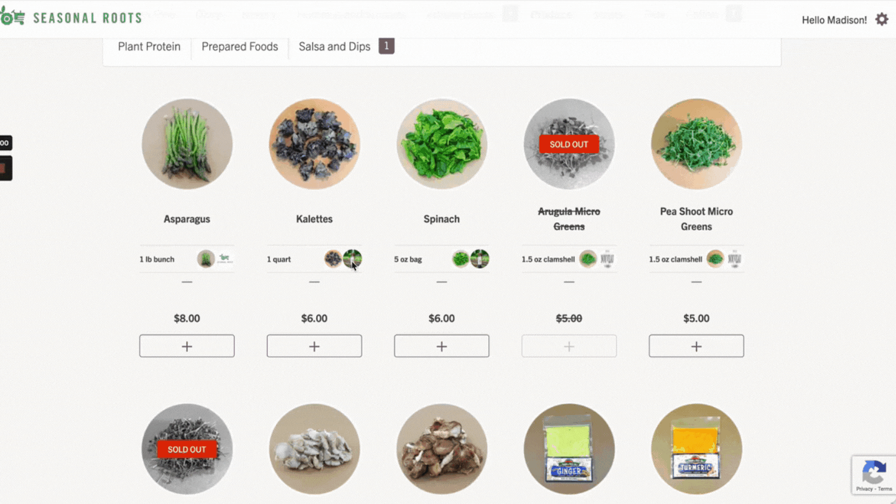This screenshot has width=896, height=504.
Task: Select the Salsa and Dips tab
Action: click(x=335, y=47)
